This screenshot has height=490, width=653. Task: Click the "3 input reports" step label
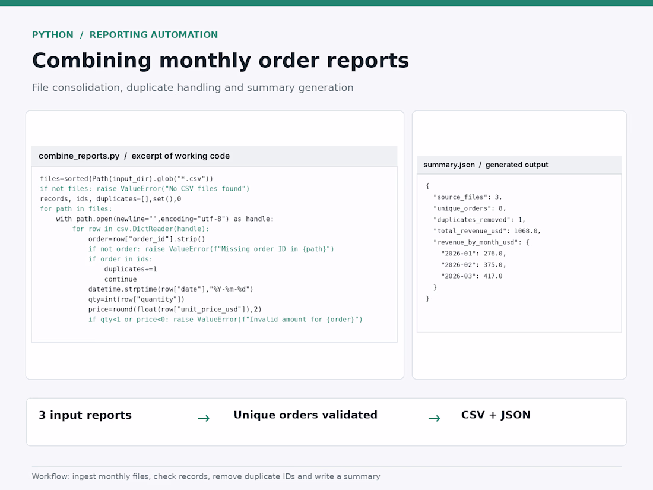tap(85, 415)
